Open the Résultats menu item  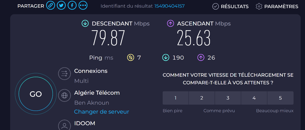click(235, 6)
